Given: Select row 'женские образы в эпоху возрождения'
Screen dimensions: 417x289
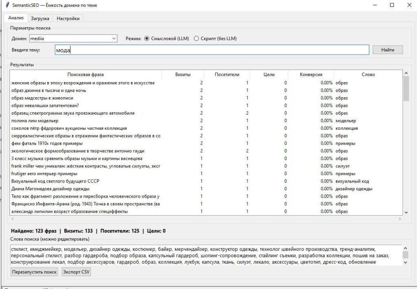Looking at the screenshot, I should (206, 83).
